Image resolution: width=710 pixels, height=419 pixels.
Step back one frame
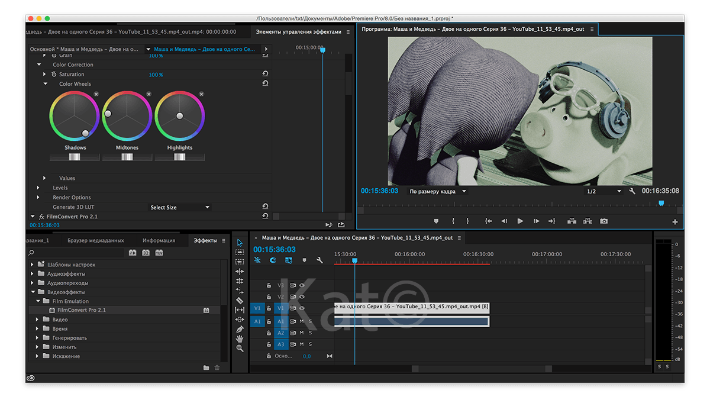(504, 221)
